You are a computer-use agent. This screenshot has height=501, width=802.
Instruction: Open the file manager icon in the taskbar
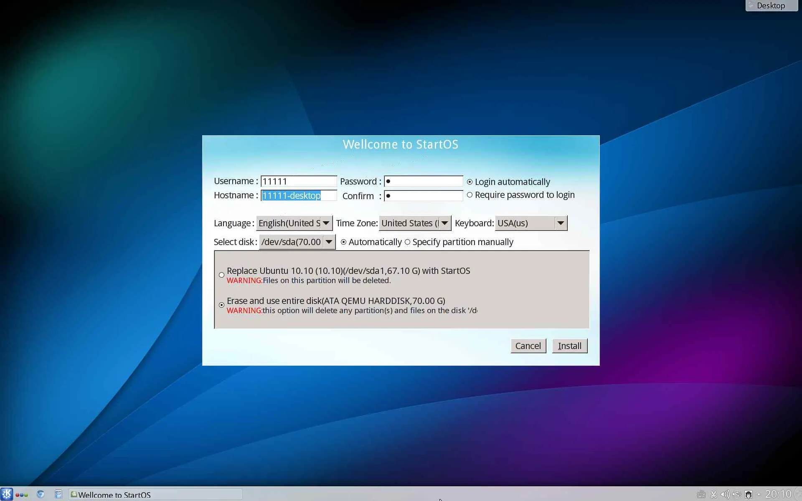click(x=58, y=494)
